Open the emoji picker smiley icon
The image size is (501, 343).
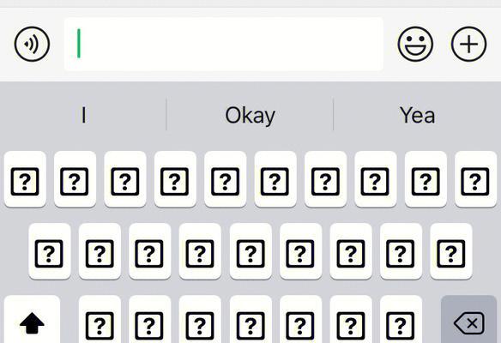click(415, 44)
